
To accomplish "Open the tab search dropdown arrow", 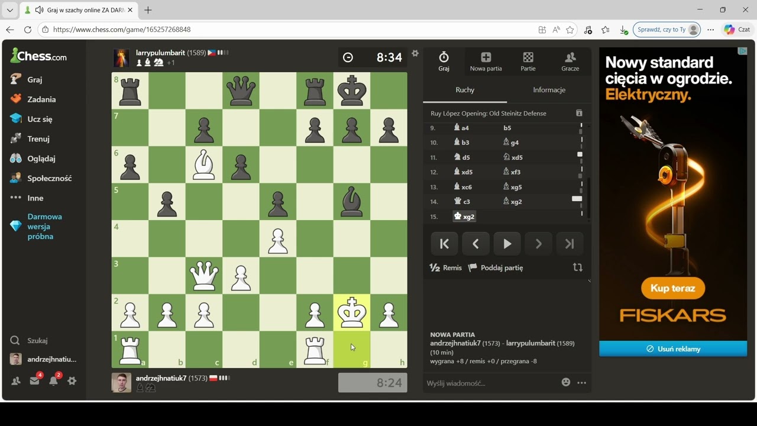I will click(x=9, y=10).
